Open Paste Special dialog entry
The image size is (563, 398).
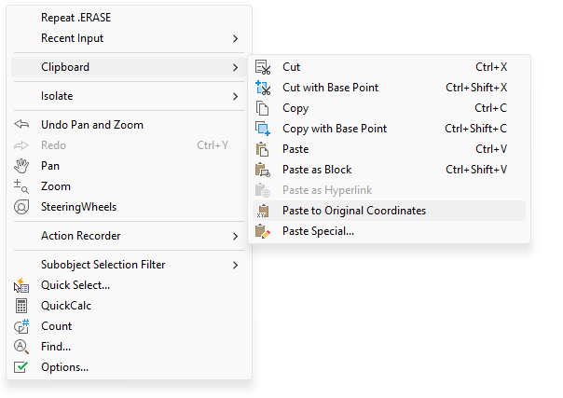click(318, 231)
